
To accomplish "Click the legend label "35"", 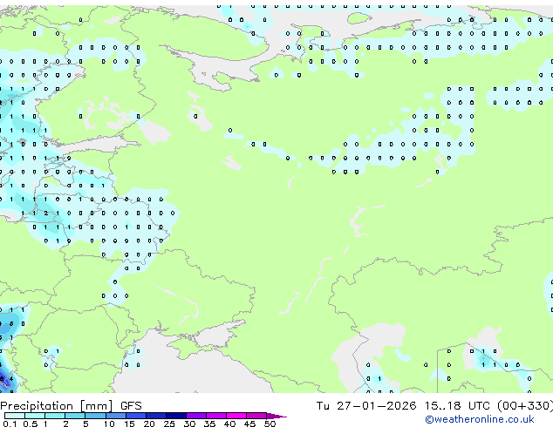I will (x=209, y=424).
